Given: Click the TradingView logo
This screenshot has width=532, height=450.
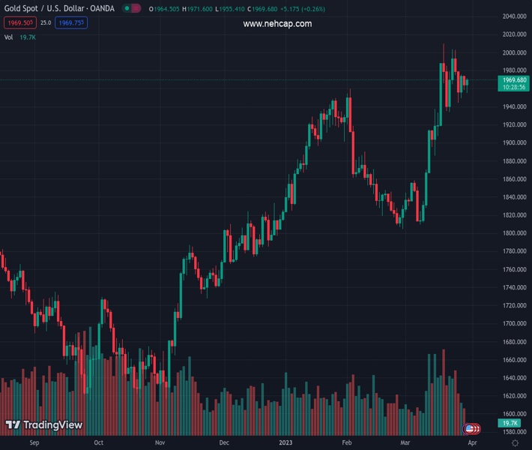Looking at the screenshot, I should [x=43, y=425].
